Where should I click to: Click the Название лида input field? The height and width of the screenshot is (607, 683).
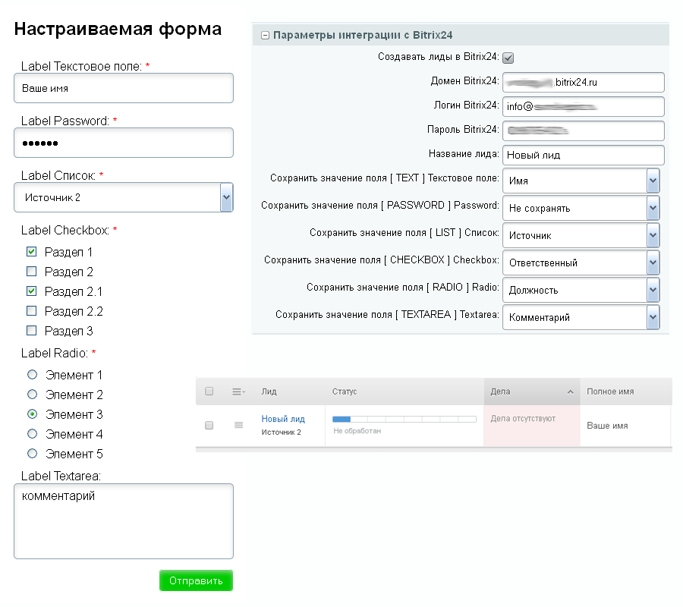[583, 155]
